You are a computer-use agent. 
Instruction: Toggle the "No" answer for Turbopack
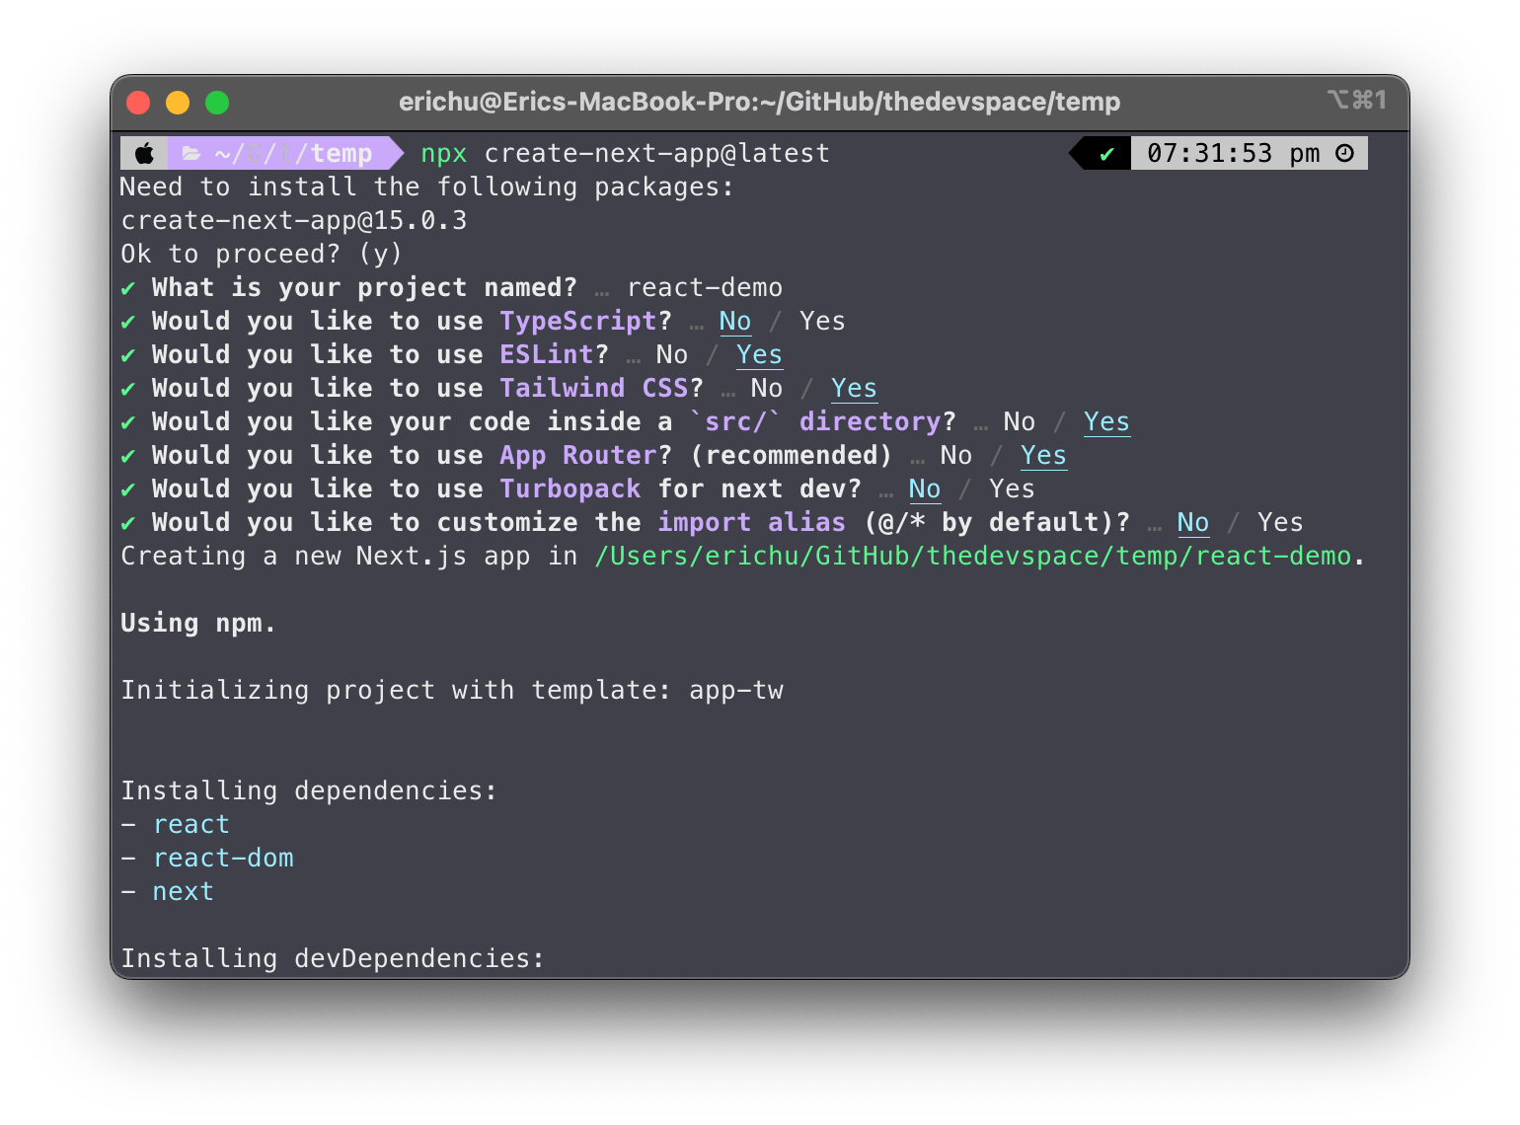click(925, 488)
